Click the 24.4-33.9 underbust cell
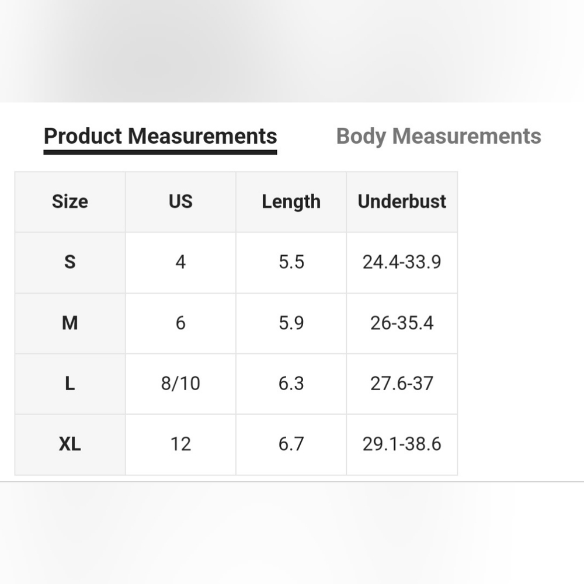 [x=402, y=262]
